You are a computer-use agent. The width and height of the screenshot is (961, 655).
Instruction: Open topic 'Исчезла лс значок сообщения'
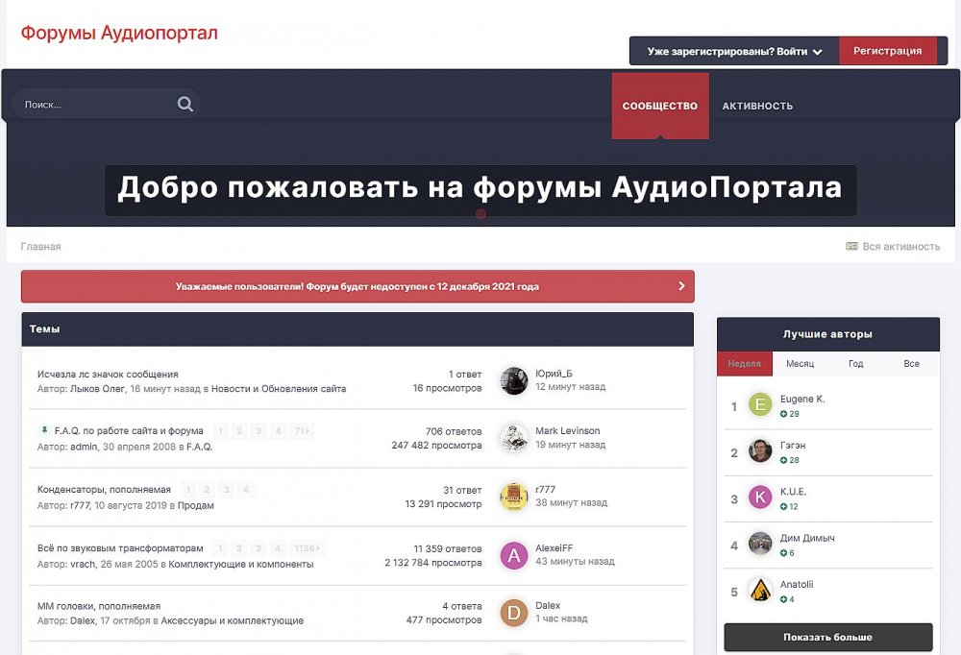108,374
